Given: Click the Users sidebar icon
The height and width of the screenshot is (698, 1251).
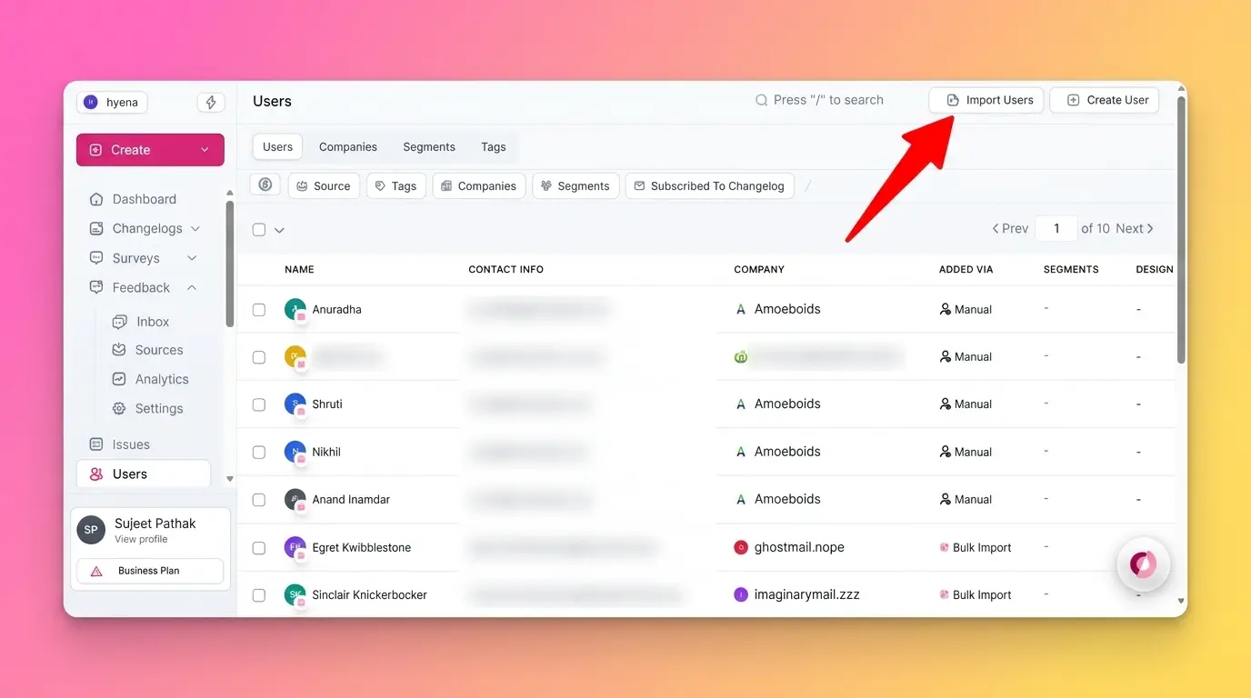Looking at the screenshot, I should pos(96,474).
